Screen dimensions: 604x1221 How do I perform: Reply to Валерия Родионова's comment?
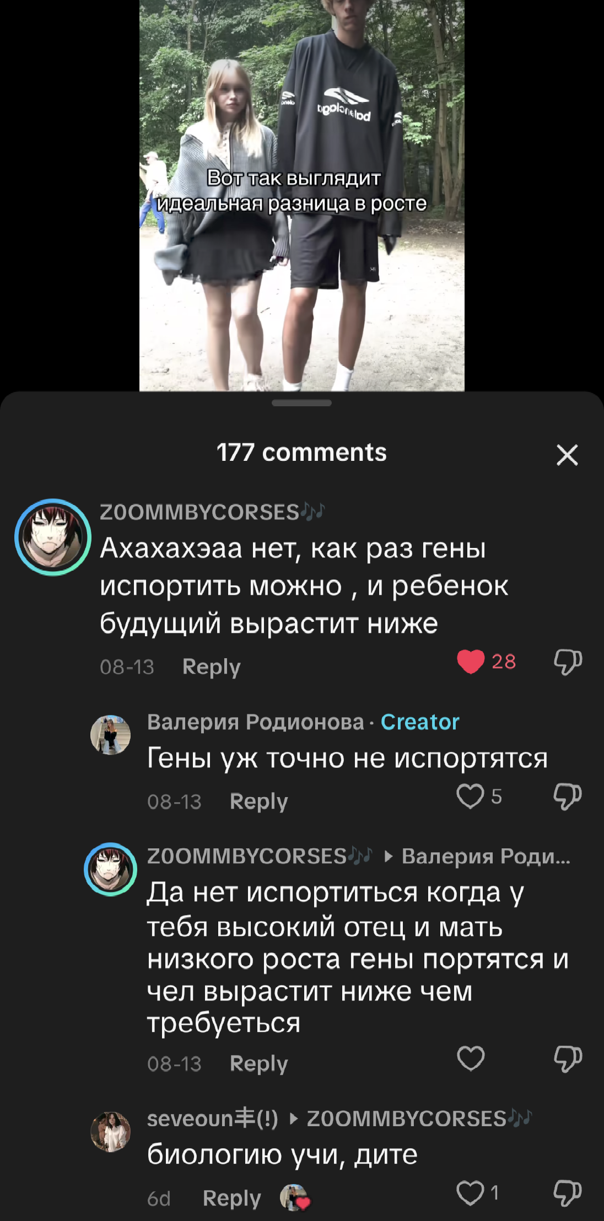pos(259,802)
